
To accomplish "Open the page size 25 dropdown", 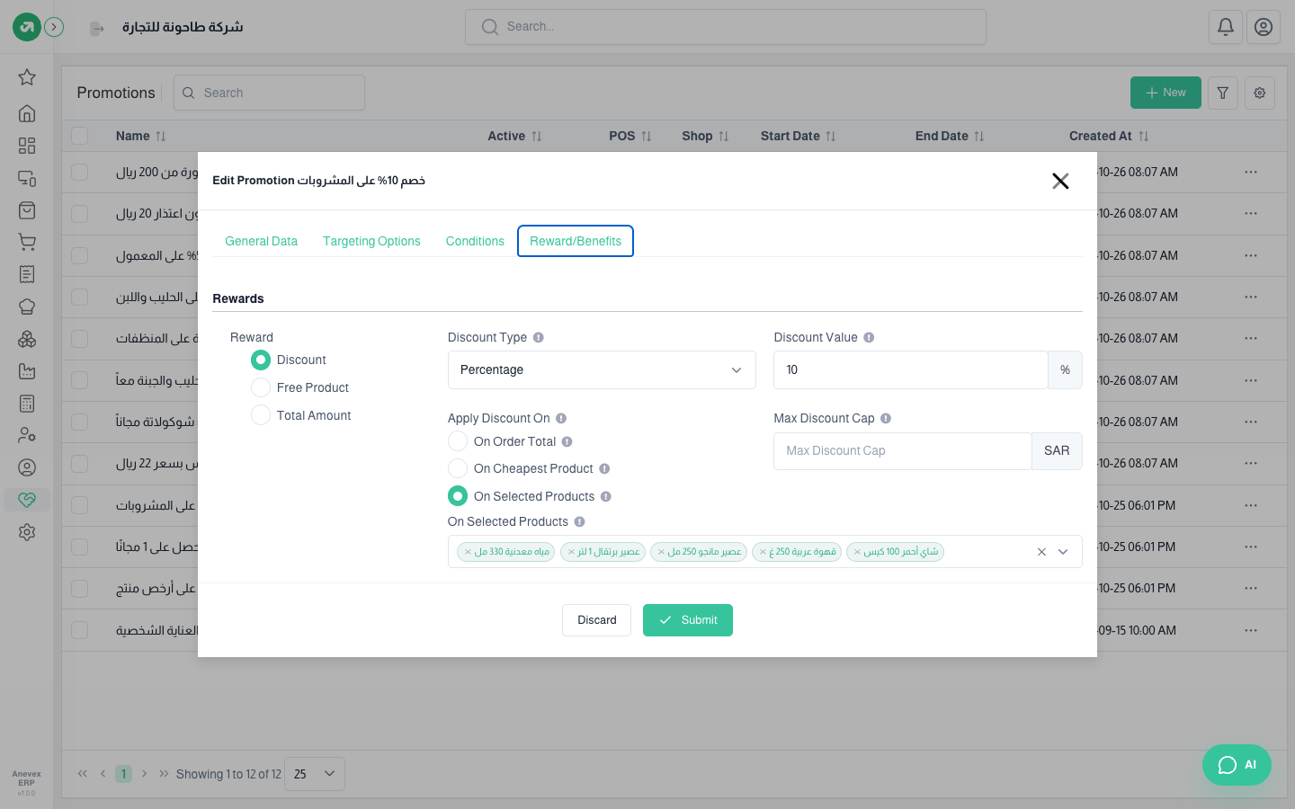I will [x=315, y=774].
